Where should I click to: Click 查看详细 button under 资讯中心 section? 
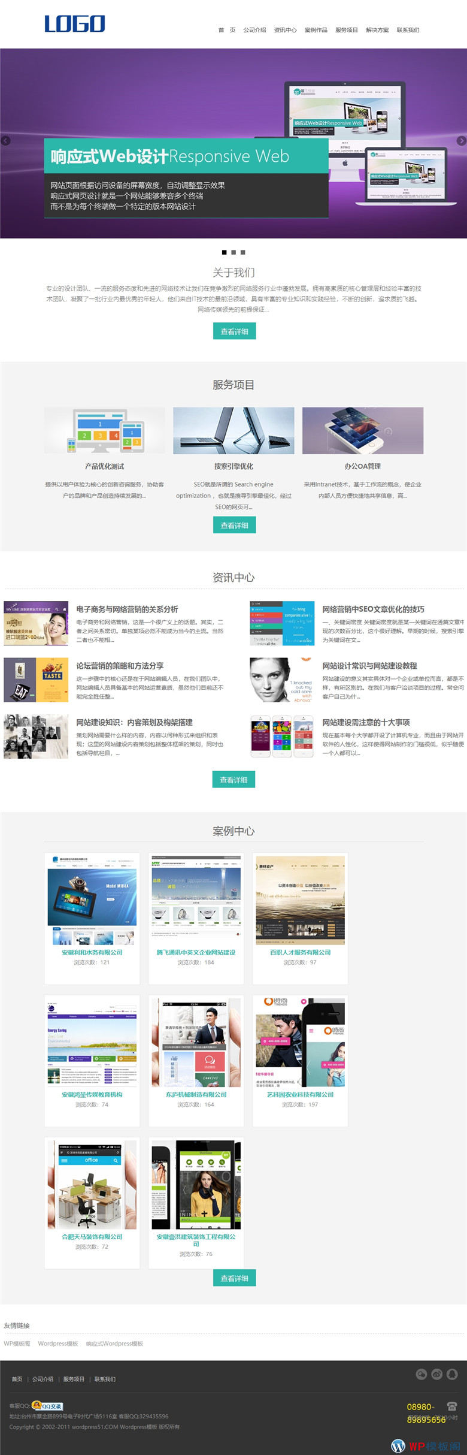tap(233, 780)
